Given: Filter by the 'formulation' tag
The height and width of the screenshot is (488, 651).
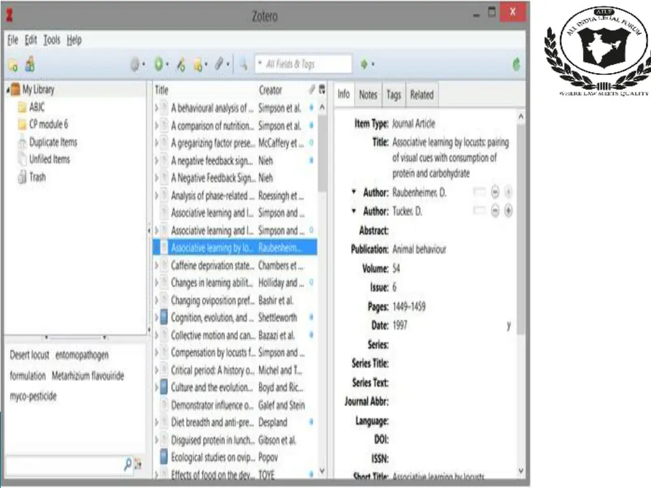Looking at the screenshot, I should (x=28, y=376).
